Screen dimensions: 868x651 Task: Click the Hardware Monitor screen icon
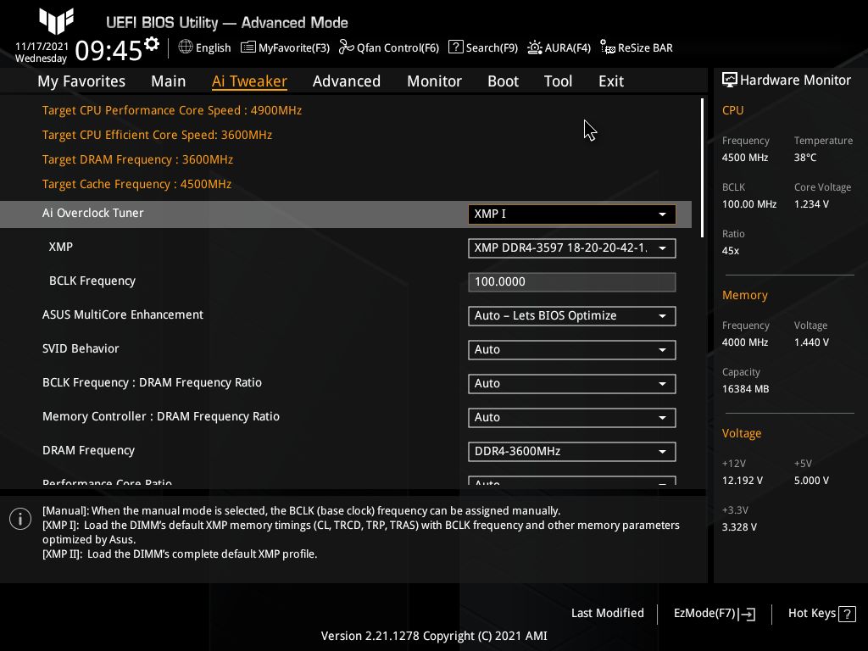click(x=730, y=81)
